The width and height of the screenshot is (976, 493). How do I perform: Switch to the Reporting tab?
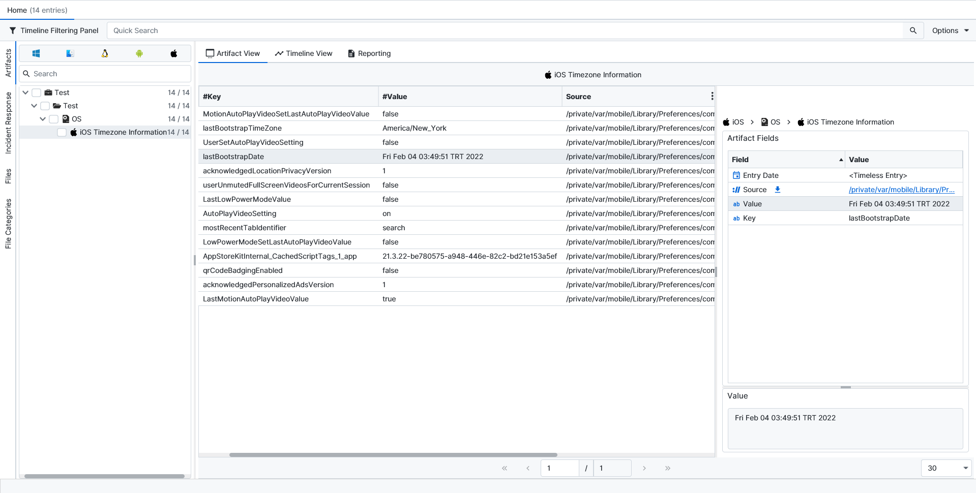[369, 53]
